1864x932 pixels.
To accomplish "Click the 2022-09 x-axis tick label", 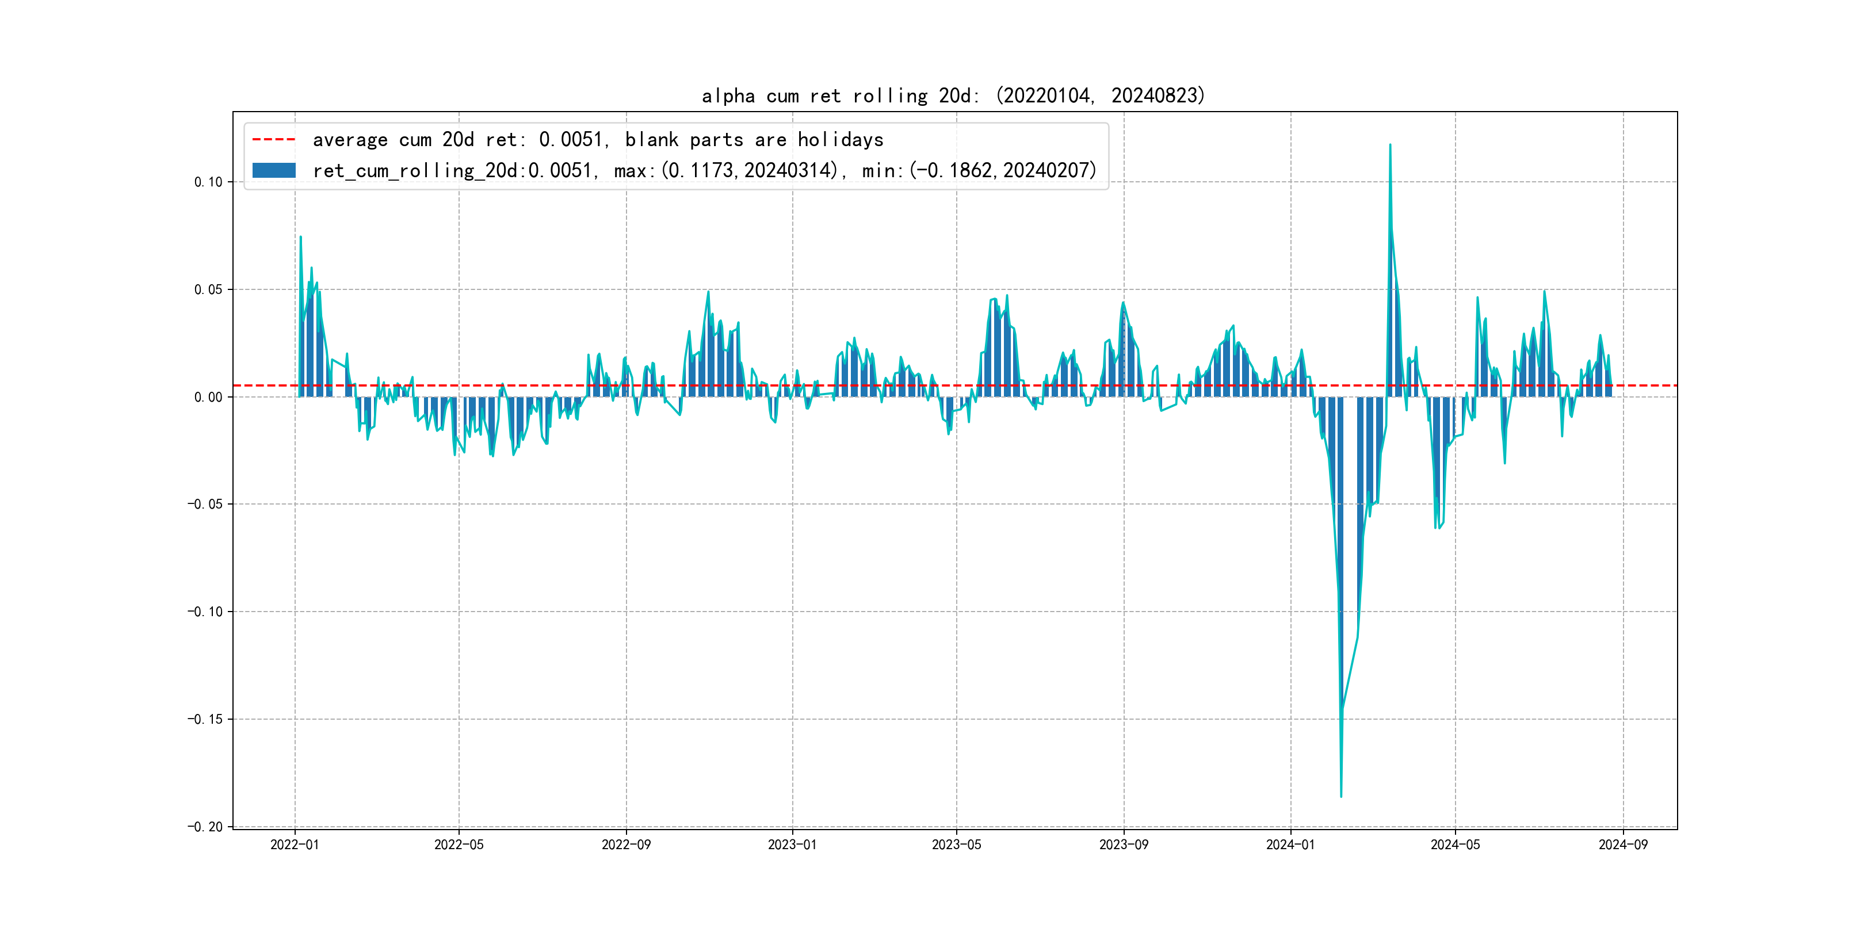I will point(626,845).
